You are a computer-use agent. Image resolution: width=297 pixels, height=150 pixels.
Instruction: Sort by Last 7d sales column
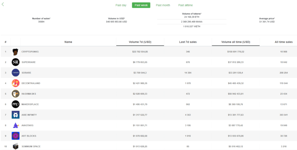click(188, 42)
